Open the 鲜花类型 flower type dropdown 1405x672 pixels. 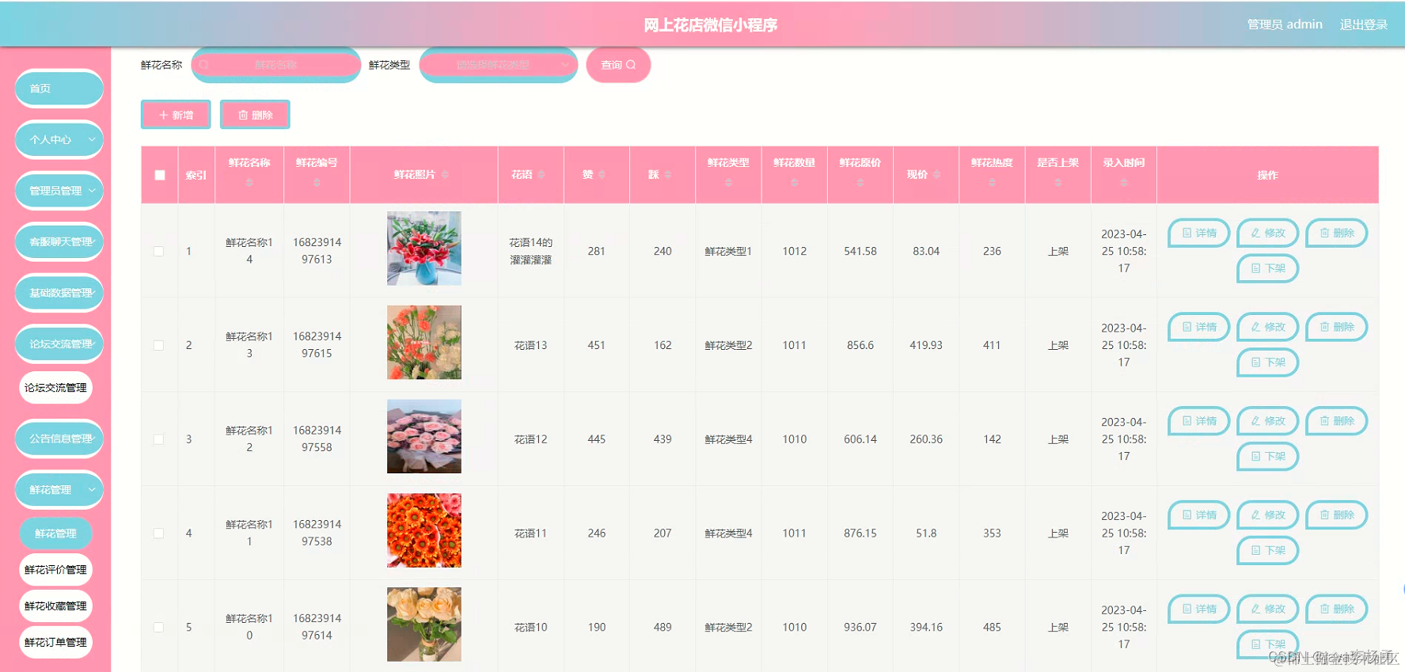(x=499, y=65)
